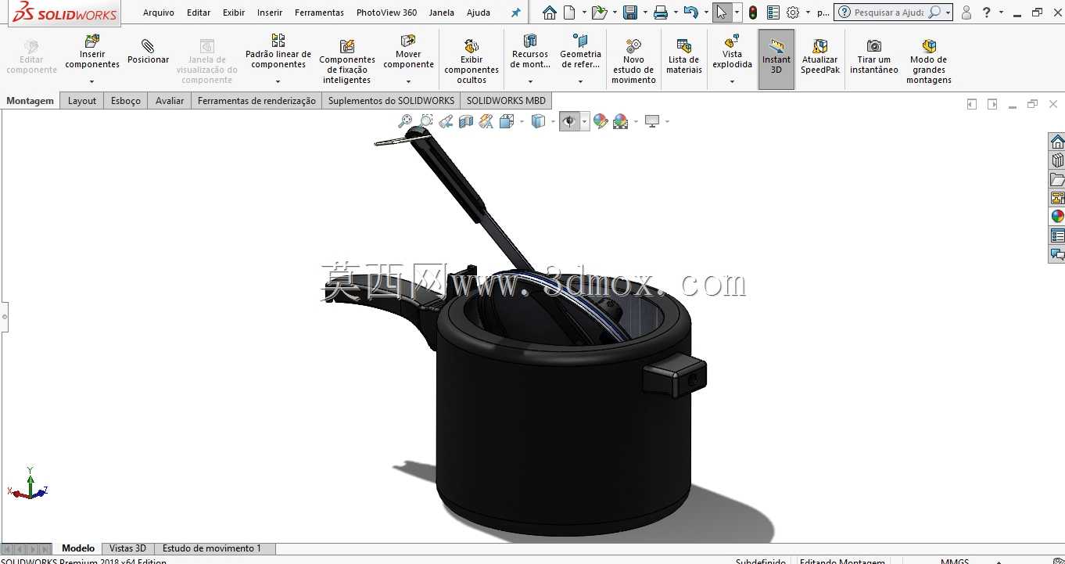
Task: Switch to SOLIDWORKS MBD tab
Action: pyautogui.click(x=506, y=101)
